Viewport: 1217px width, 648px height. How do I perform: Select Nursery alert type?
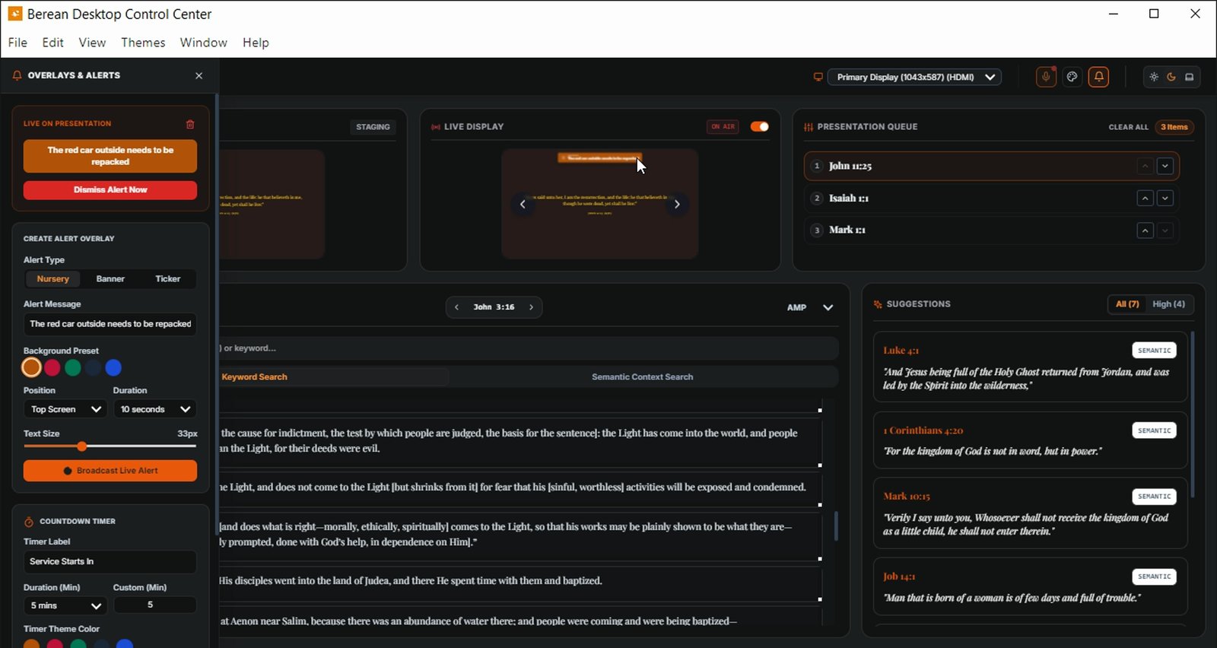point(53,279)
